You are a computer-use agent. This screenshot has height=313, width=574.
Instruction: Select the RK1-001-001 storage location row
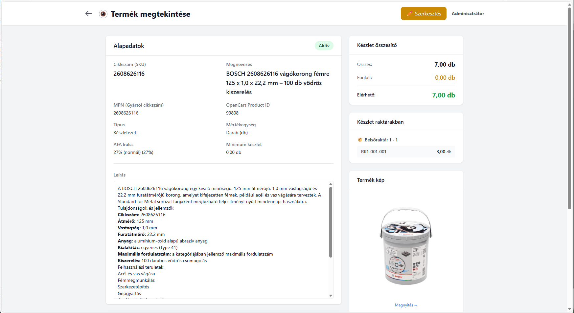point(406,152)
